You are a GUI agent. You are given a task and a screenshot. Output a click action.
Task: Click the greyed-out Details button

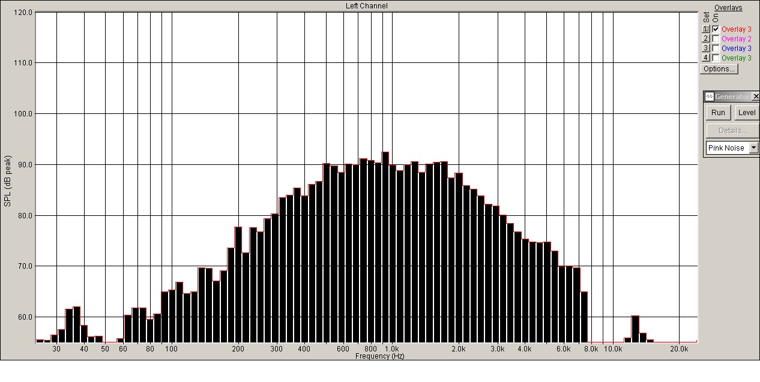(732, 131)
